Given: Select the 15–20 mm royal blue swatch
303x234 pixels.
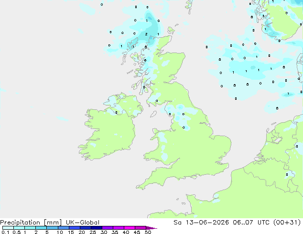Looking at the screenshot, I should (74, 228).
